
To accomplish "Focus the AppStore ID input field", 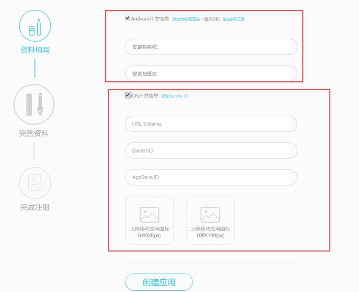I will 211,177.
